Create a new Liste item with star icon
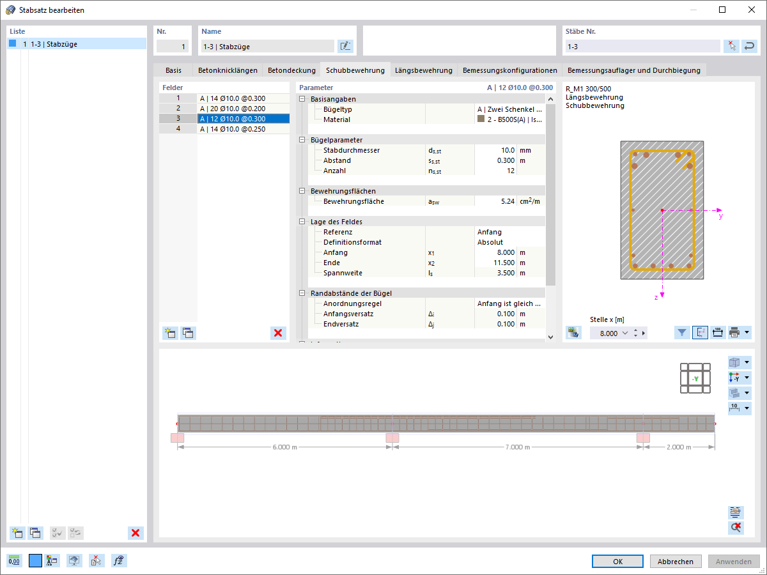The image size is (767, 575). point(17,533)
